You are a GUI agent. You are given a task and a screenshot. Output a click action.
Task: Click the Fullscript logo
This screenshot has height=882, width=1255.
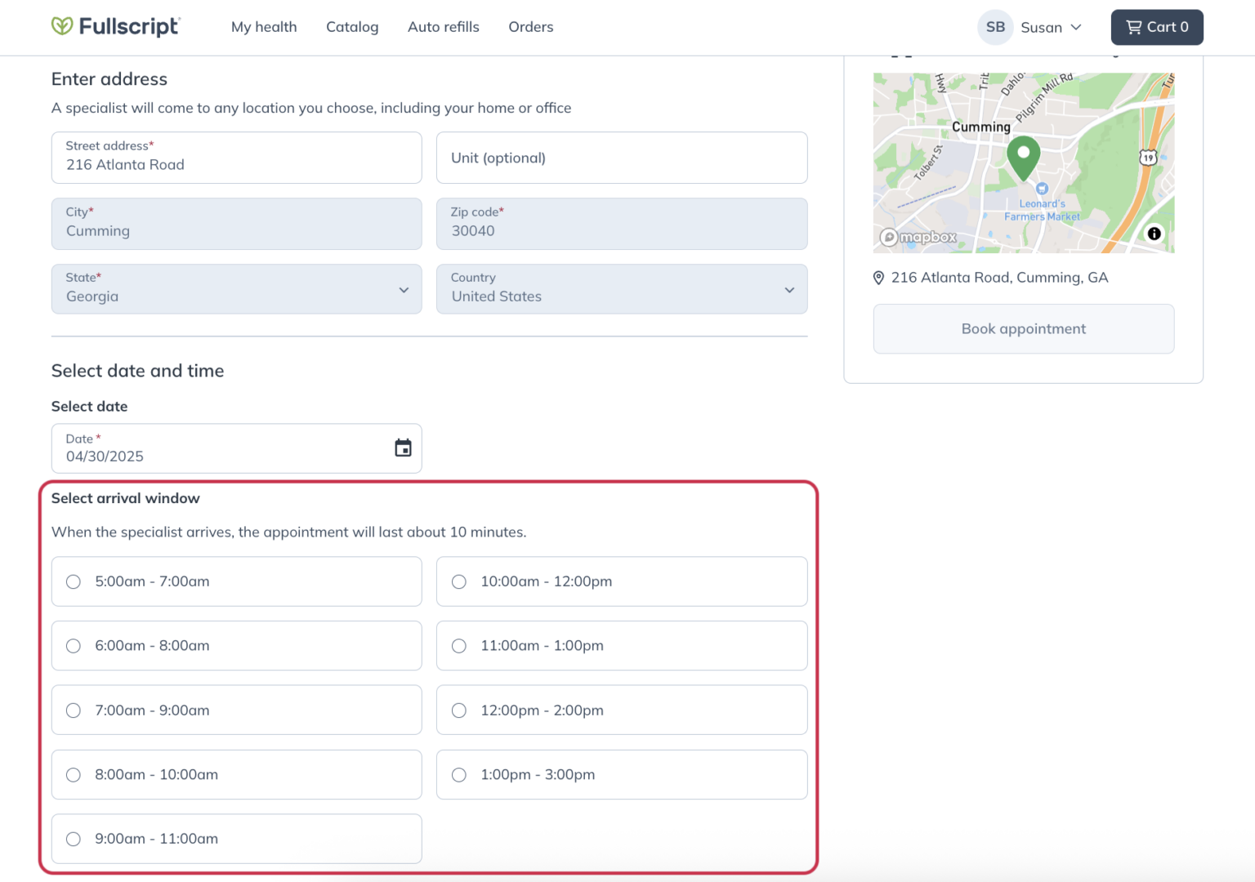click(x=115, y=27)
